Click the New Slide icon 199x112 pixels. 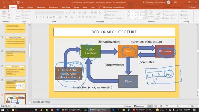point(18,13)
